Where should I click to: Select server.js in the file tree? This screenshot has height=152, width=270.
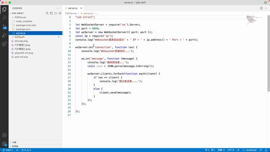[35, 33]
